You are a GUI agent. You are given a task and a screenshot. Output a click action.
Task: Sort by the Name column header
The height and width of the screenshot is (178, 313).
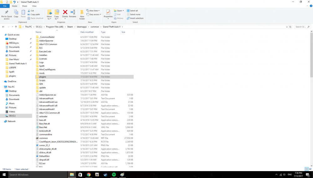tap(38, 32)
